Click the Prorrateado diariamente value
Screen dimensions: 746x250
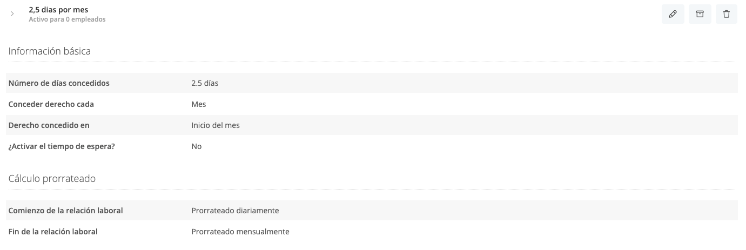pos(235,211)
